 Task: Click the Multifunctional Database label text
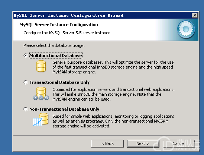56,56
